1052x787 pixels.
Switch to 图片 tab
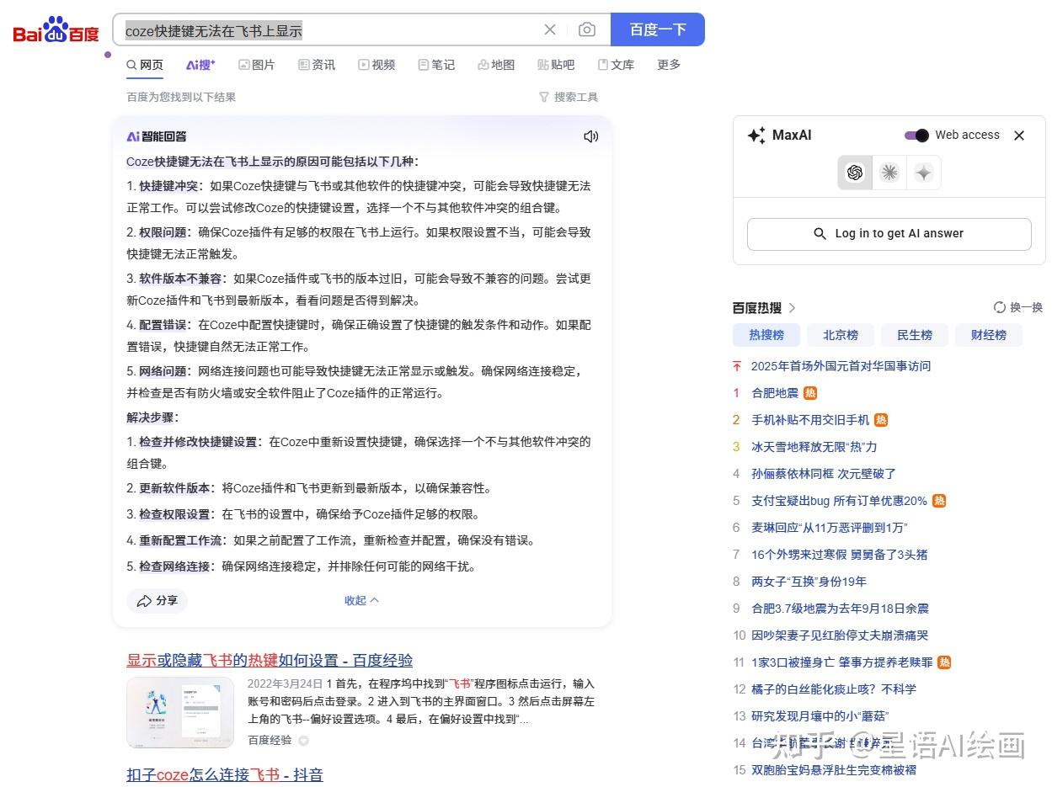click(x=257, y=65)
